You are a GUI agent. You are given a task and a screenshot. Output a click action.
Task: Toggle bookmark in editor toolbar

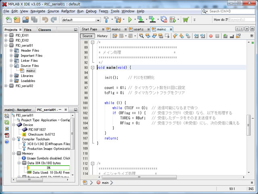[188, 36]
